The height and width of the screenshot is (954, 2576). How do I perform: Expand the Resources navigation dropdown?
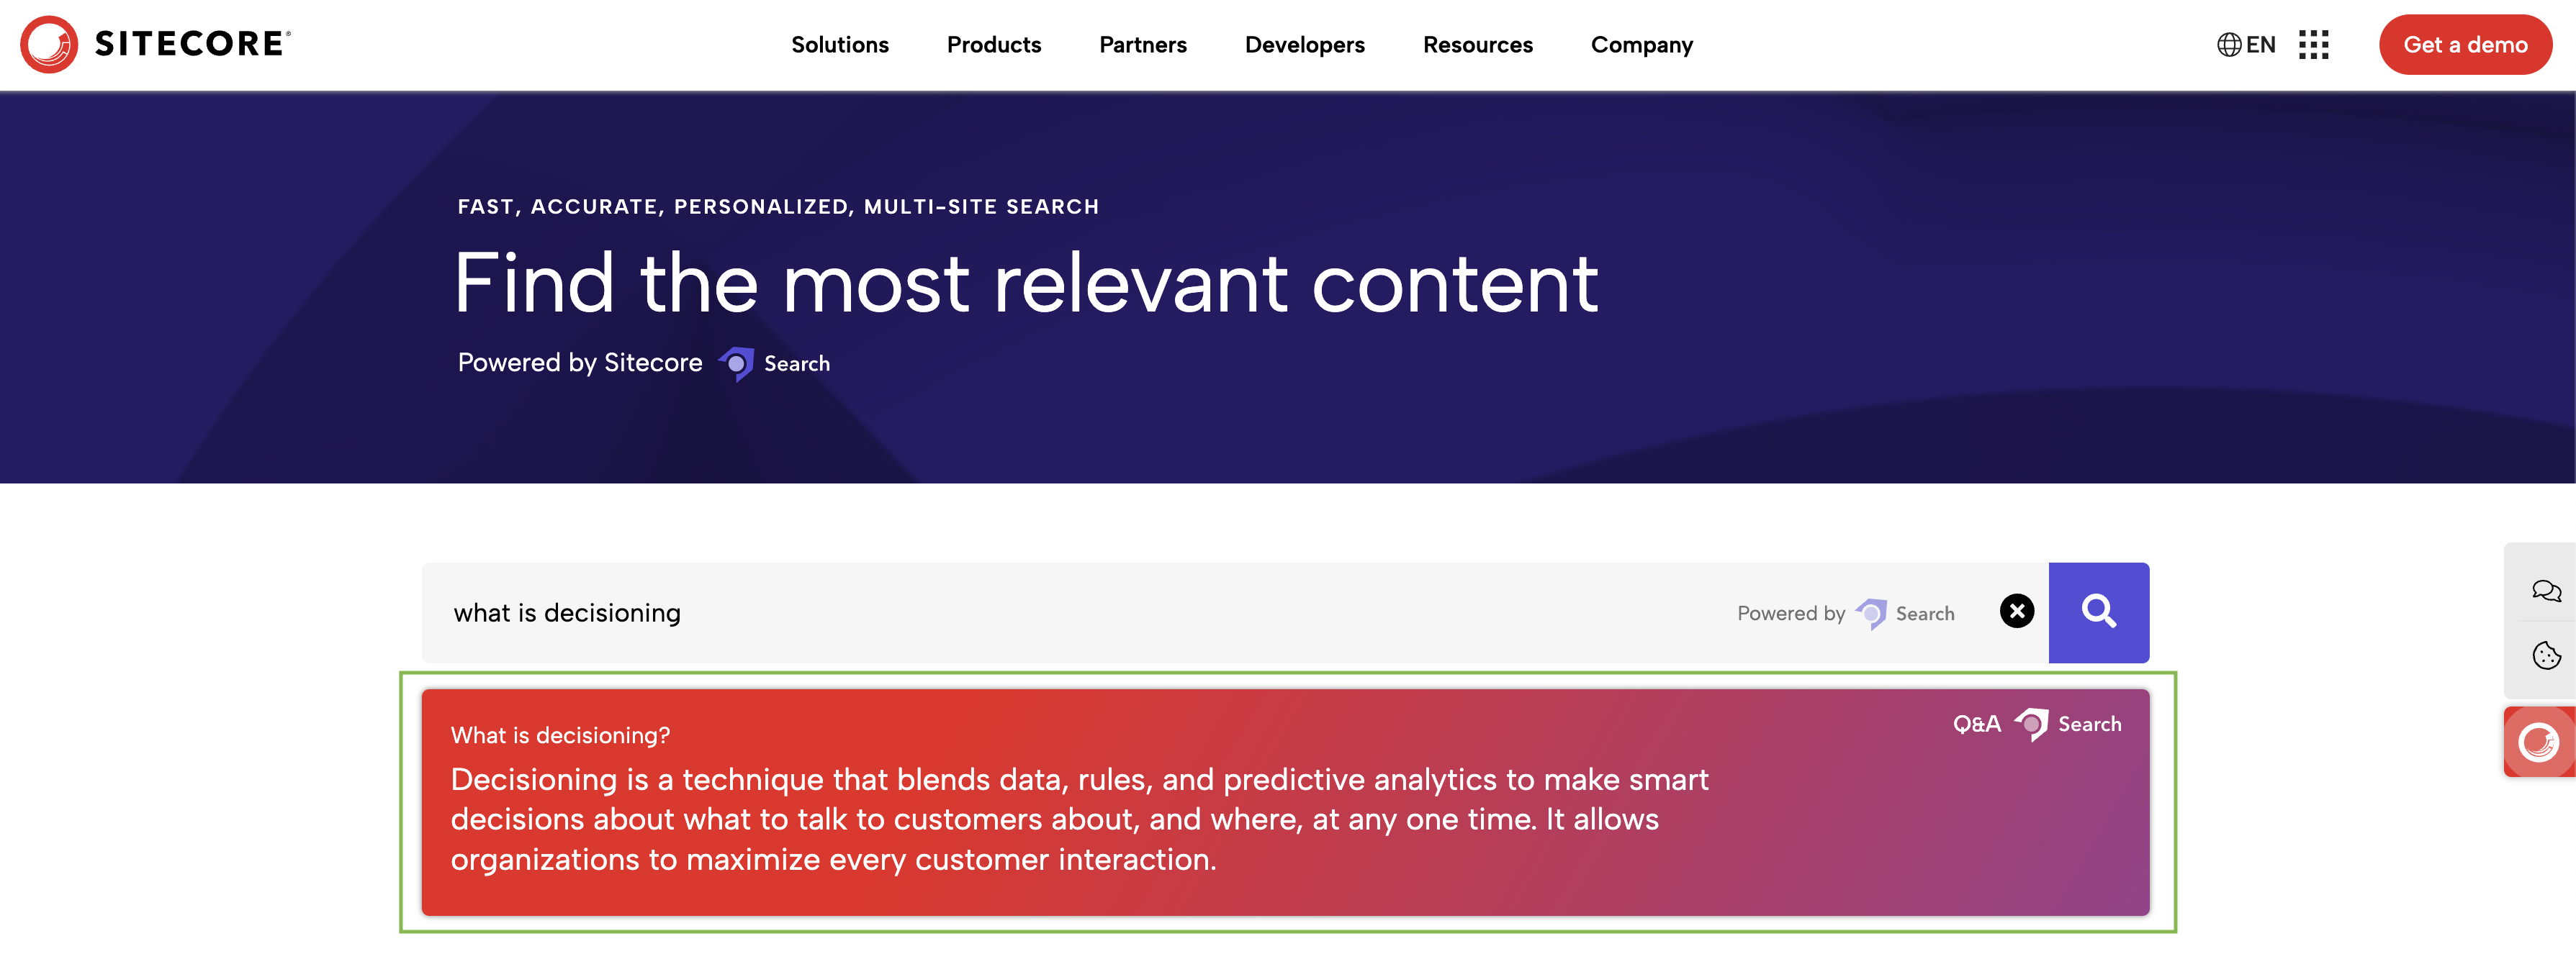[1477, 45]
